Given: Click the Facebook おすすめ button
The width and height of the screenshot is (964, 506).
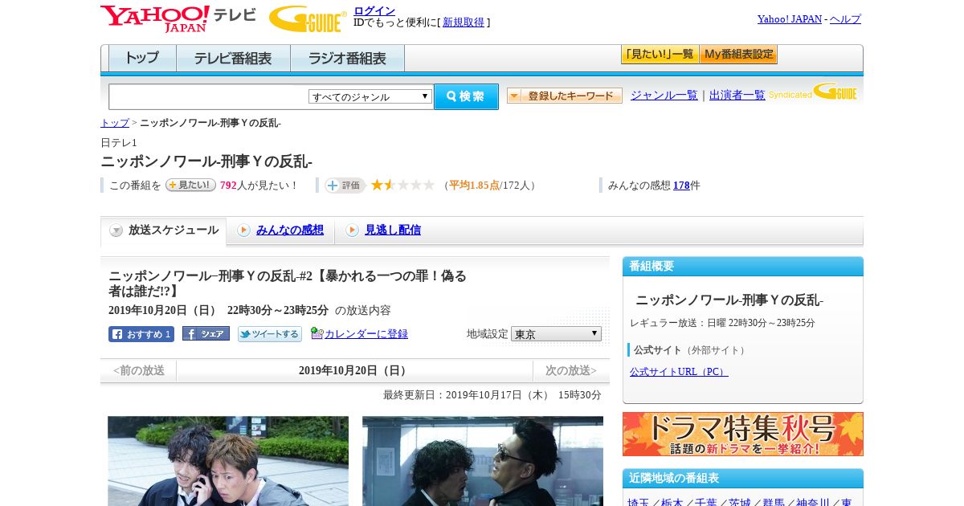Looking at the screenshot, I should [x=141, y=333].
